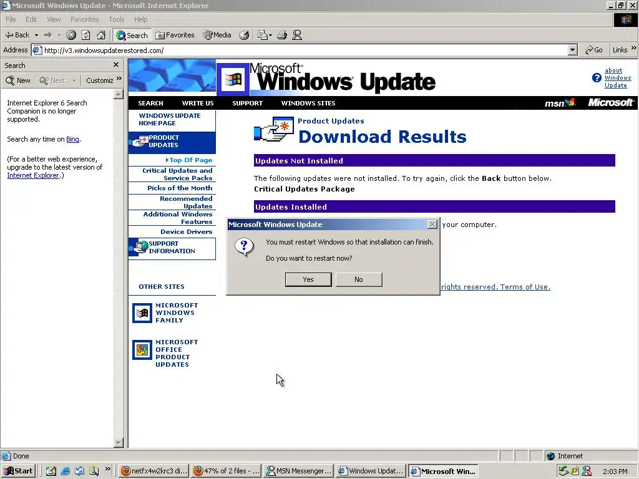The width and height of the screenshot is (639, 479).
Task: Expand the Forward history dropdown arrow
Action: point(59,35)
